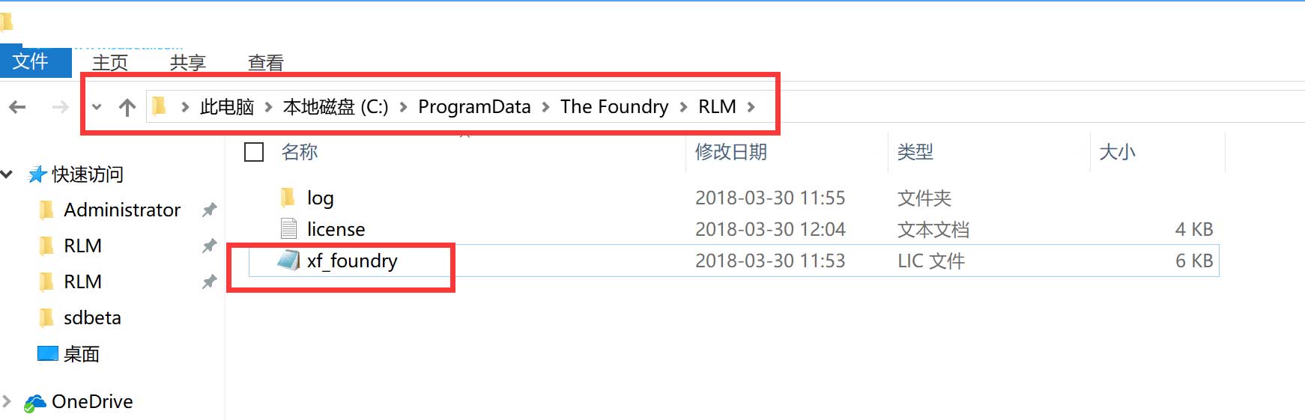Expand the chevron after RLM in address bar

click(751, 107)
